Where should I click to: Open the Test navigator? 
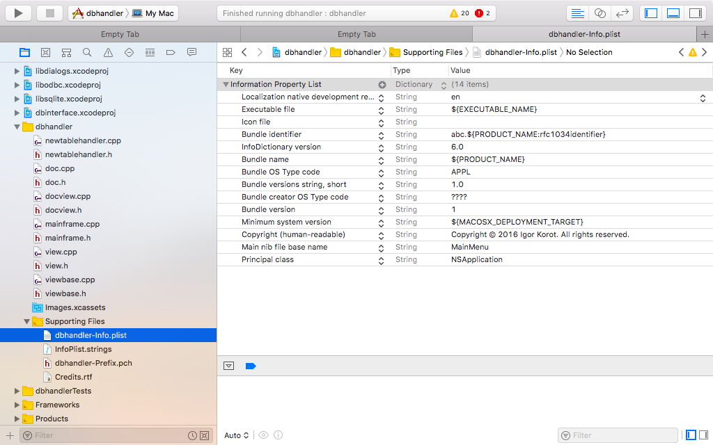point(129,53)
